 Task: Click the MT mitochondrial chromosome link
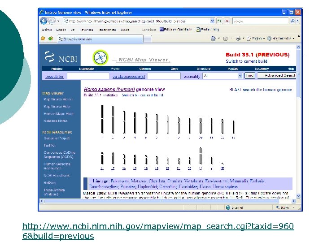[x=222, y=169]
